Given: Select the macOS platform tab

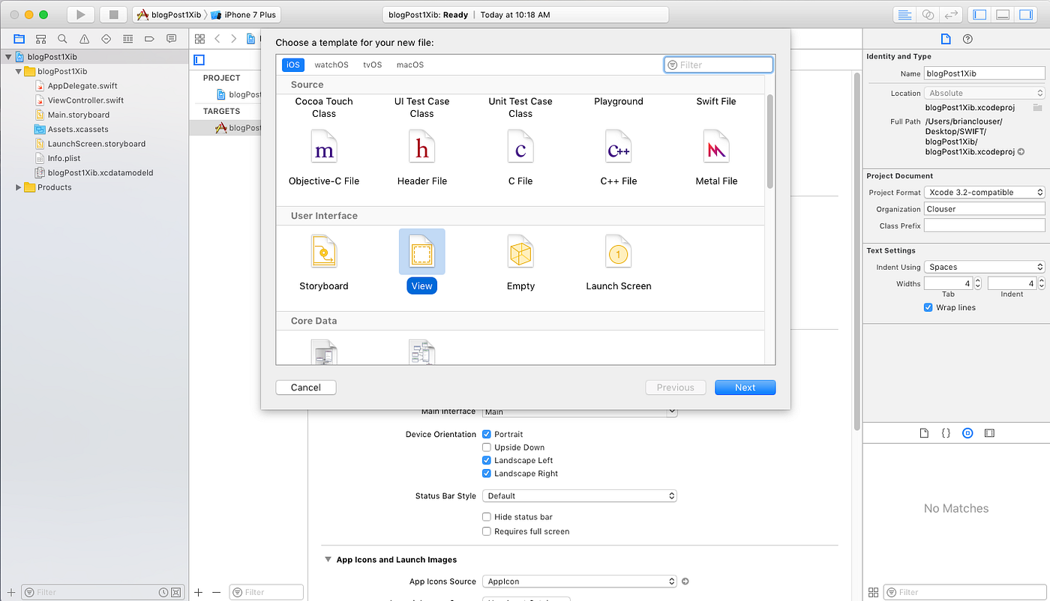Looking at the screenshot, I should 410,64.
